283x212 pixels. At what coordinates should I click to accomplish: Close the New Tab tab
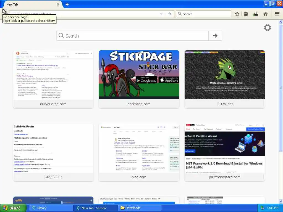58,4
